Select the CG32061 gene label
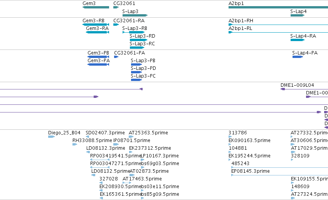328x200 pixels. [x=124, y=3]
